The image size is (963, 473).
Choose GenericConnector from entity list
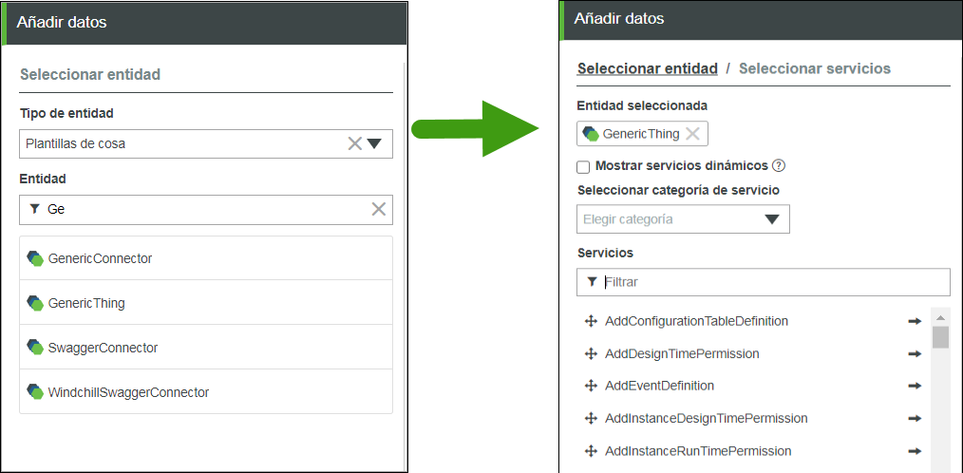coord(206,258)
